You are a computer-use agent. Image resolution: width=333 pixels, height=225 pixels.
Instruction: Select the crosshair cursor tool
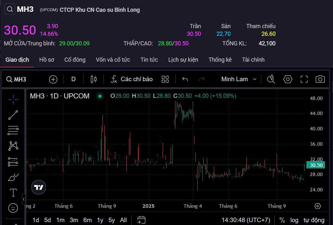click(x=13, y=100)
